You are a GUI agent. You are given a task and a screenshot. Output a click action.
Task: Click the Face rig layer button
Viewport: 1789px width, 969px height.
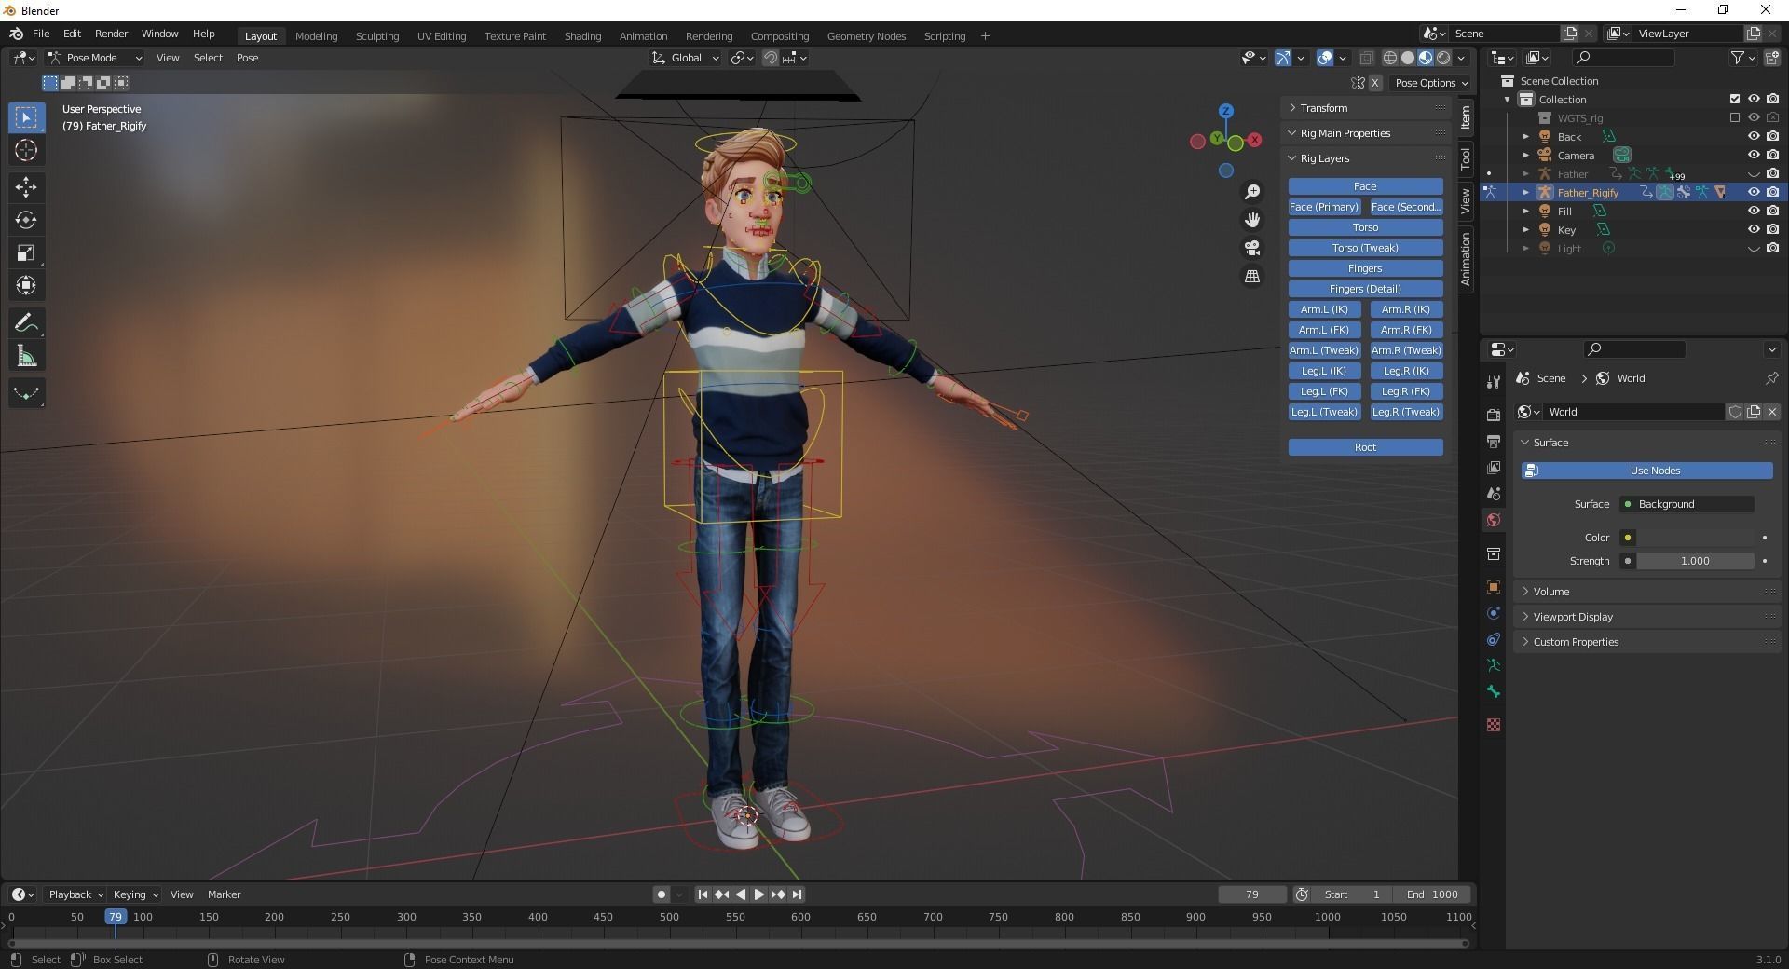(1365, 186)
